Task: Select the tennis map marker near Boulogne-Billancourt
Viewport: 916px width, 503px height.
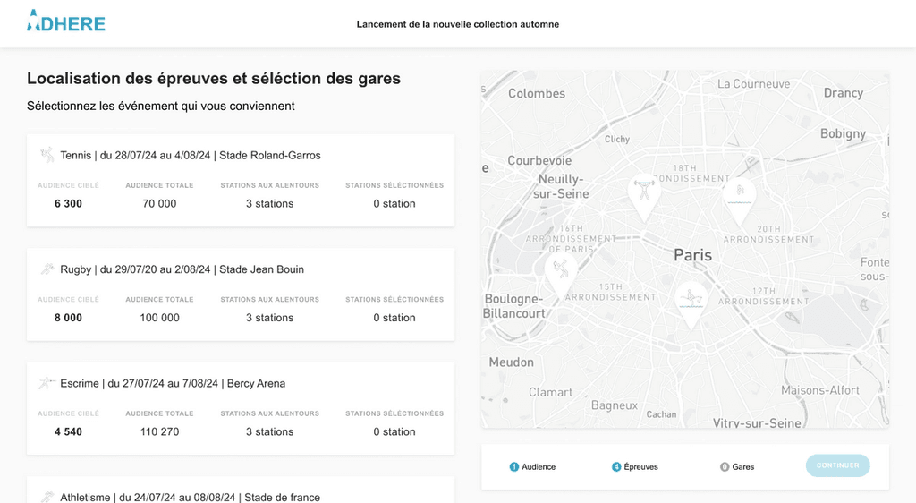Action: point(560,271)
